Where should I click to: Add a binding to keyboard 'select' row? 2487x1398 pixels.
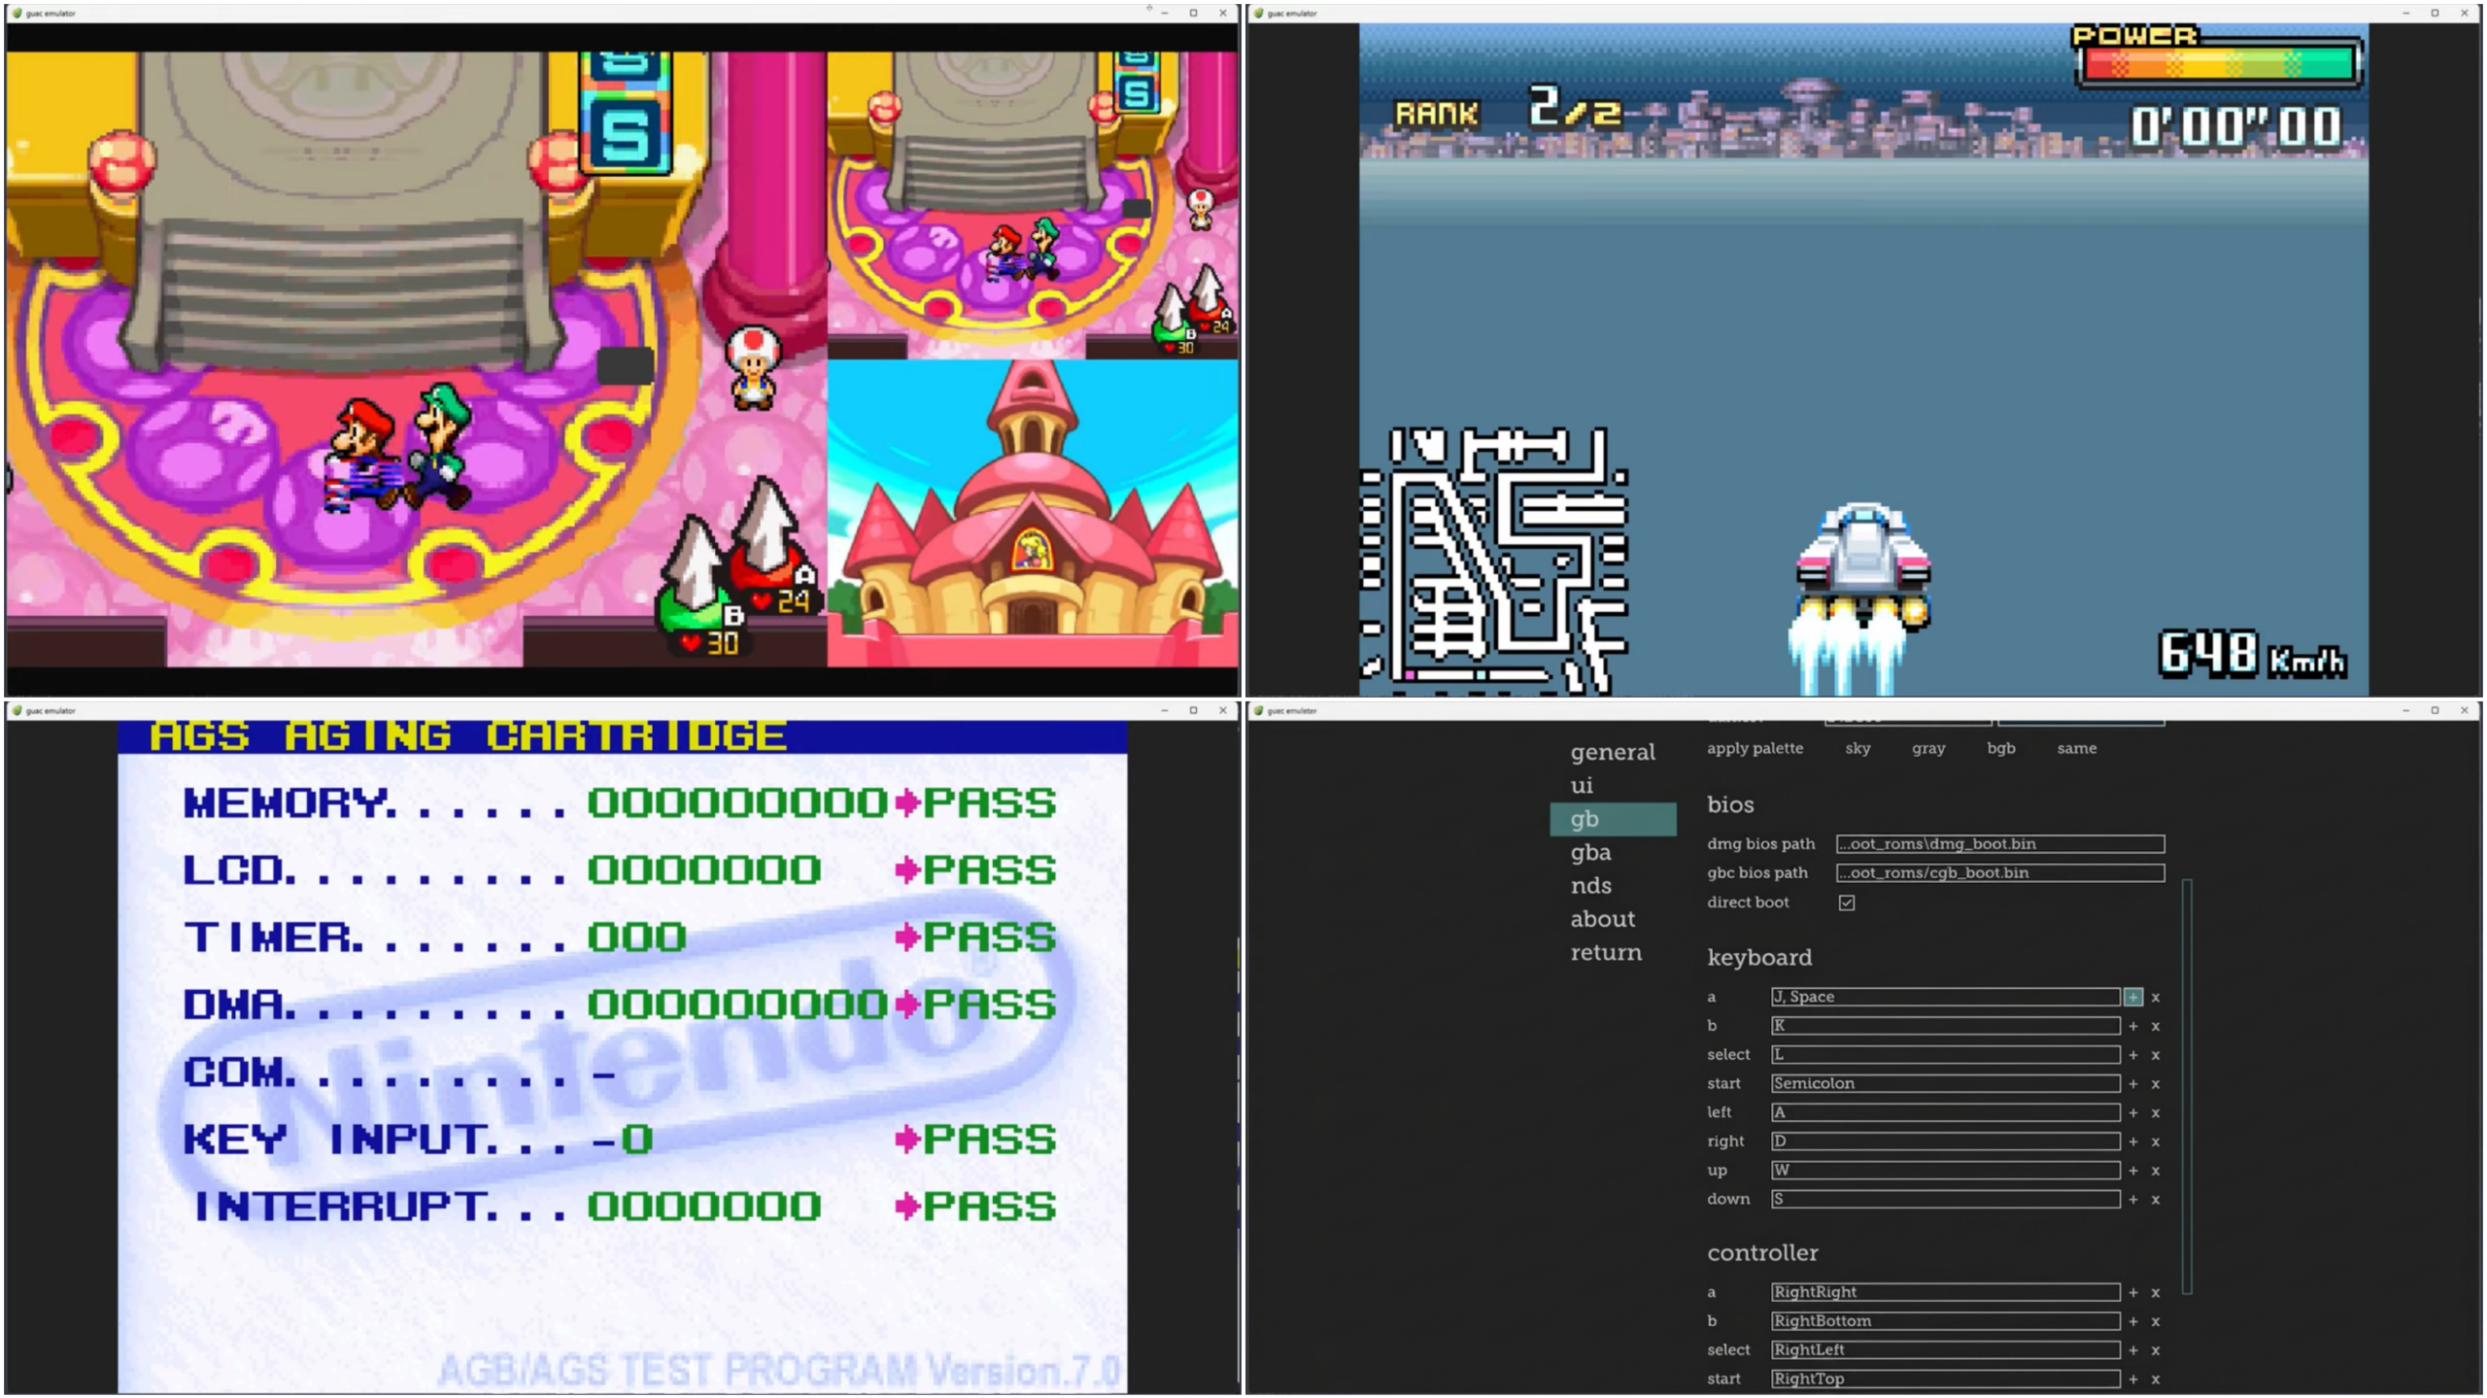[2132, 1055]
